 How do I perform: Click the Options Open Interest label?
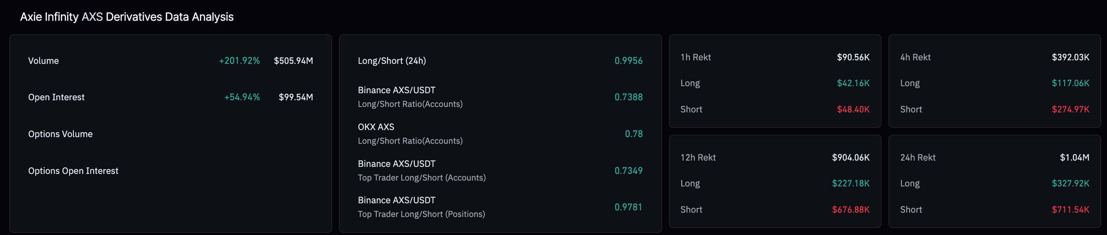[x=73, y=171]
